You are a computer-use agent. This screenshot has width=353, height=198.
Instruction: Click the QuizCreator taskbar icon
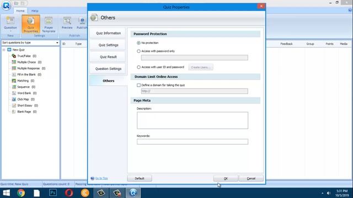click(x=133, y=193)
